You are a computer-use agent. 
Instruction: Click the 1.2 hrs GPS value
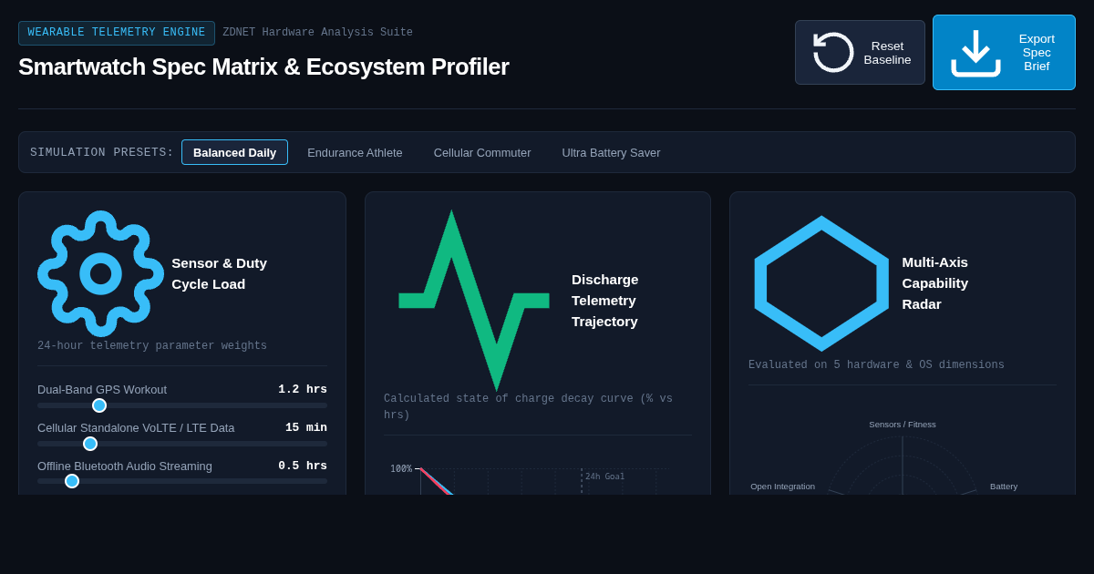303,389
